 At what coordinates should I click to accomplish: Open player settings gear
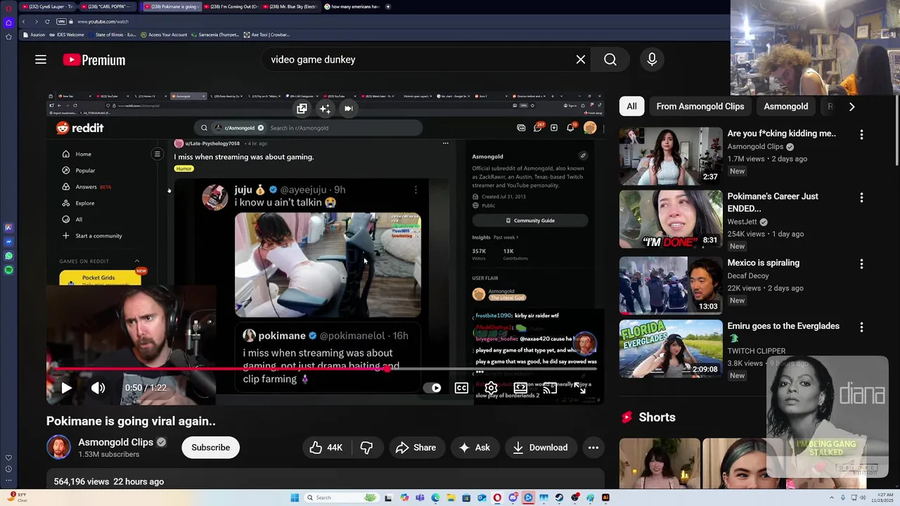click(491, 388)
